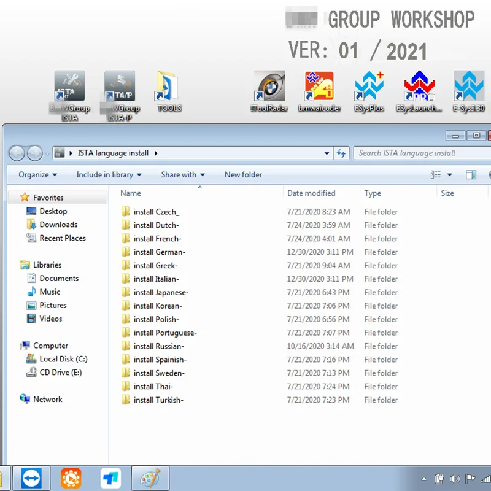
Task: Click the Back navigation arrow in Explorer
Action: click(x=17, y=153)
